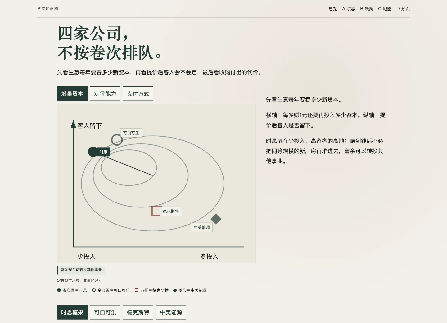Click the 富余现金可转投其他事业 caption
The width and height of the screenshot is (447, 323).
click(81, 270)
